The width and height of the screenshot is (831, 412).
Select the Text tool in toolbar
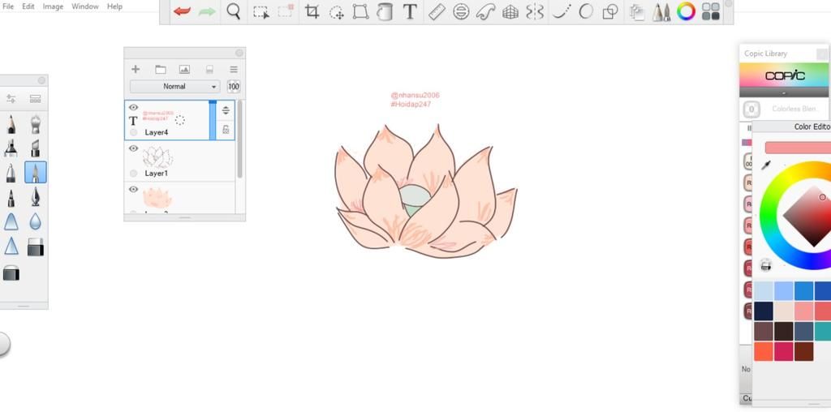[409, 11]
